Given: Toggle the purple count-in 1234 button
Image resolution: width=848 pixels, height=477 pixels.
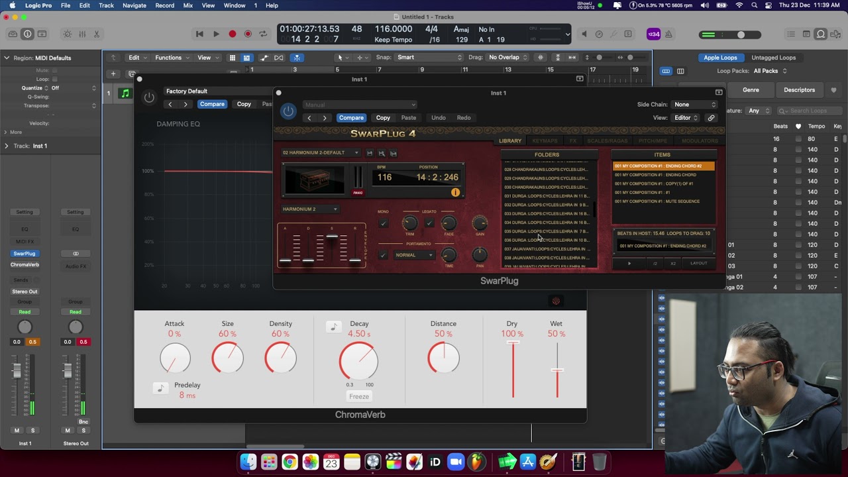Looking at the screenshot, I should [x=653, y=34].
